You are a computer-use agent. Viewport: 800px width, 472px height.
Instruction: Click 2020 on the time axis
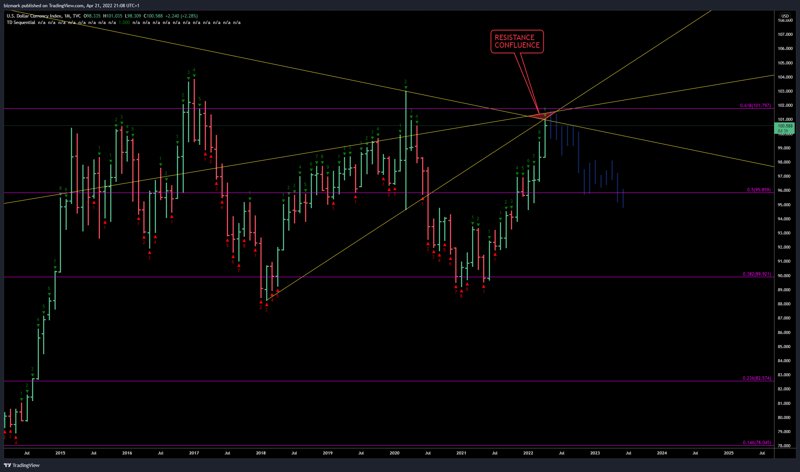[x=395, y=453]
